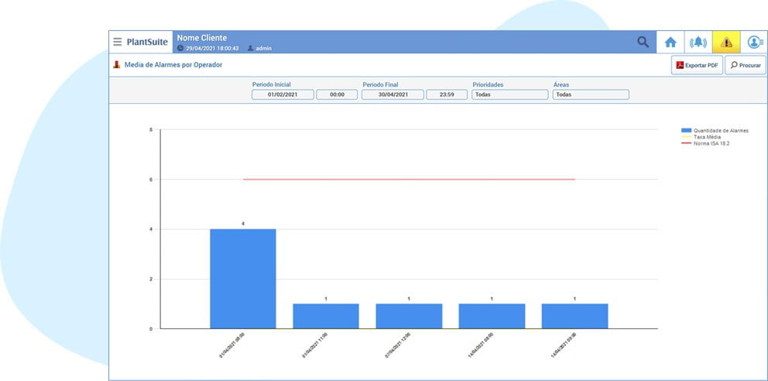The height and width of the screenshot is (381, 768).
Task: Click the Taxa Média legend entry
Action: tap(701, 137)
